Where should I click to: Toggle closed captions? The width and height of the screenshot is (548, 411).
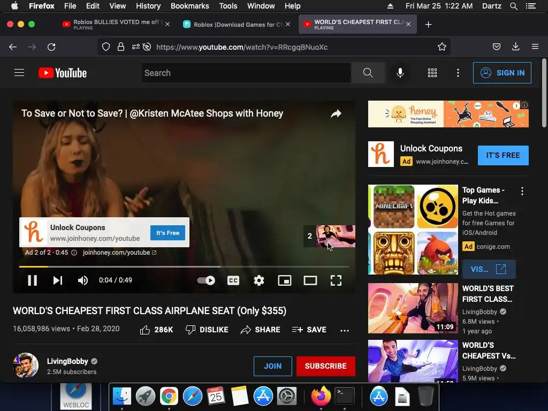pyautogui.click(x=233, y=280)
